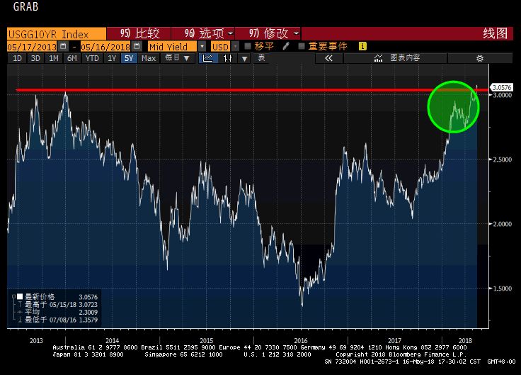Image resolution: width=521 pixels, height=375 pixels.
Task: Open the start date calendar picker
Action: [64, 46]
